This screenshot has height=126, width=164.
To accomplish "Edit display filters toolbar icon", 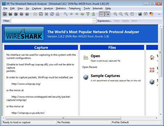I will (x=145, y=14).
